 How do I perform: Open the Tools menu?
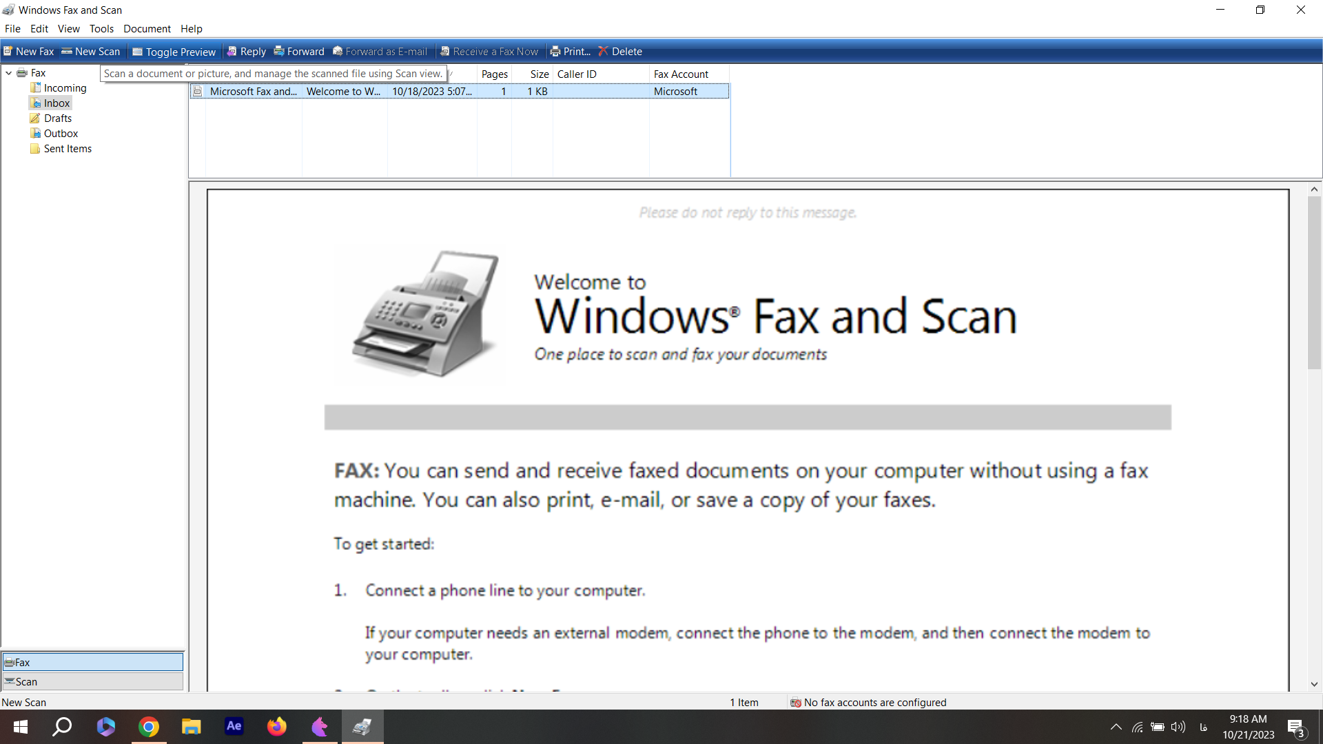click(101, 29)
